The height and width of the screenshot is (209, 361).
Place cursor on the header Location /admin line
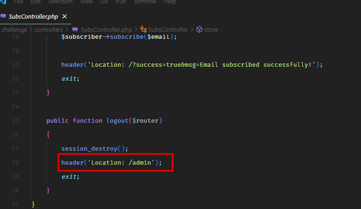[x=111, y=162]
